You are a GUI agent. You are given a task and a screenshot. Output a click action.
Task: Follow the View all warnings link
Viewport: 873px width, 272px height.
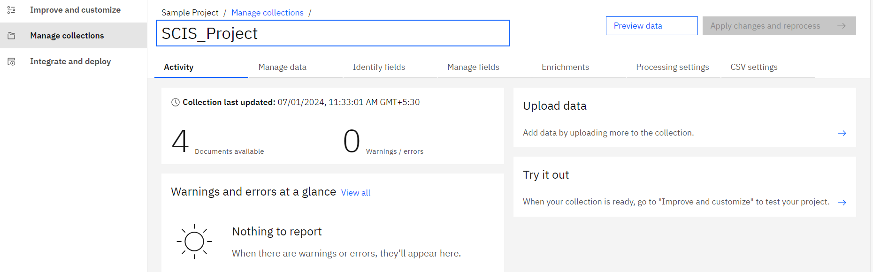coord(356,193)
